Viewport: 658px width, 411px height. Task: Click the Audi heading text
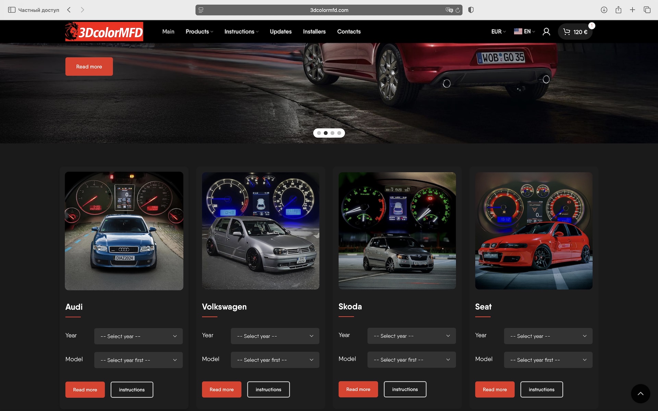click(74, 307)
